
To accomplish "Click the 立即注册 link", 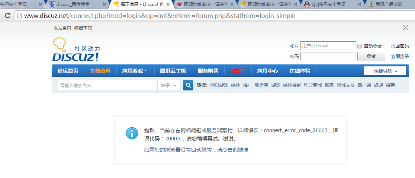I will tap(400, 57).
